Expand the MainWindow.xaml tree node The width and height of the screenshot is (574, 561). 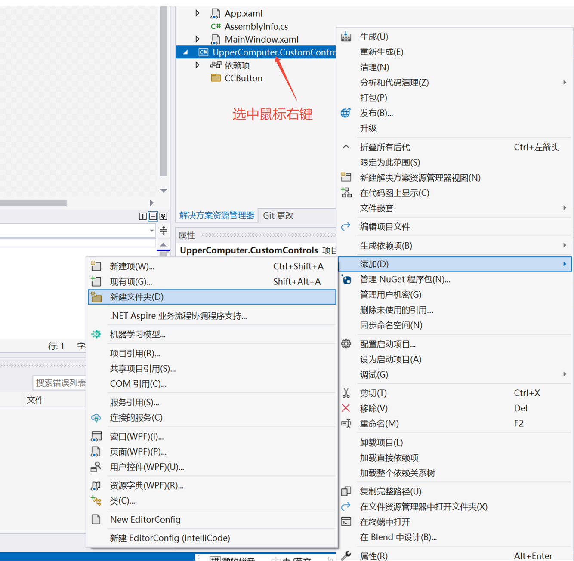point(197,39)
